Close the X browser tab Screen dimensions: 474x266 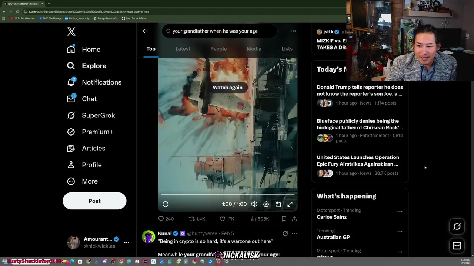42,4
